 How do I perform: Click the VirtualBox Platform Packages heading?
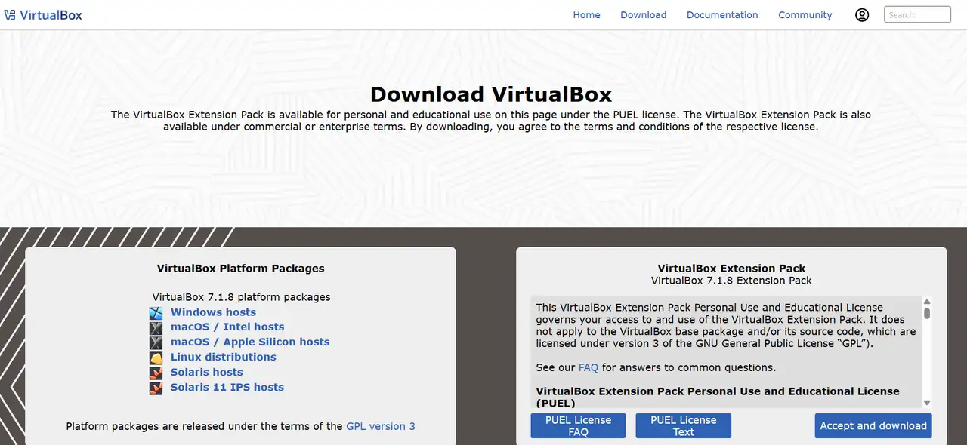pos(241,269)
